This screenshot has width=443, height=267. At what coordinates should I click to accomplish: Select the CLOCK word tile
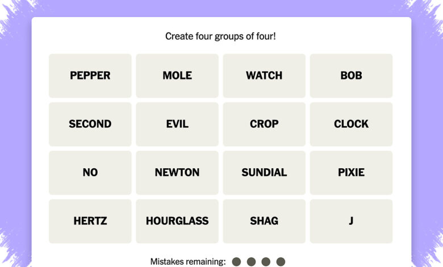pos(351,124)
